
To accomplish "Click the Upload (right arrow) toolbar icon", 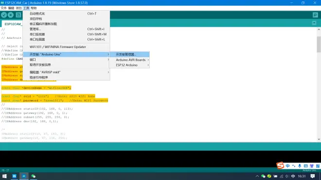I will tap(11, 15).
